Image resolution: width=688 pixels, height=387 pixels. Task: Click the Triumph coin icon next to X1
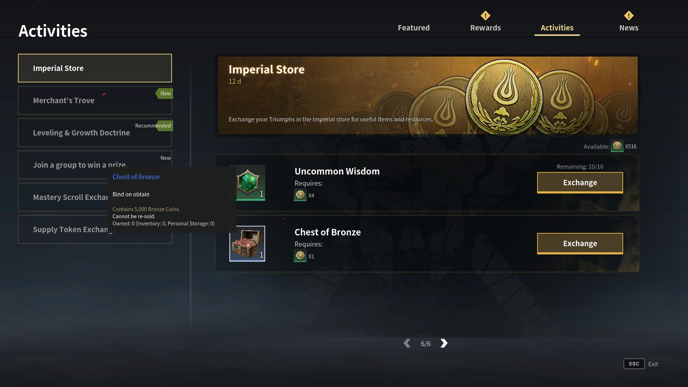click(x=300, y=256)
